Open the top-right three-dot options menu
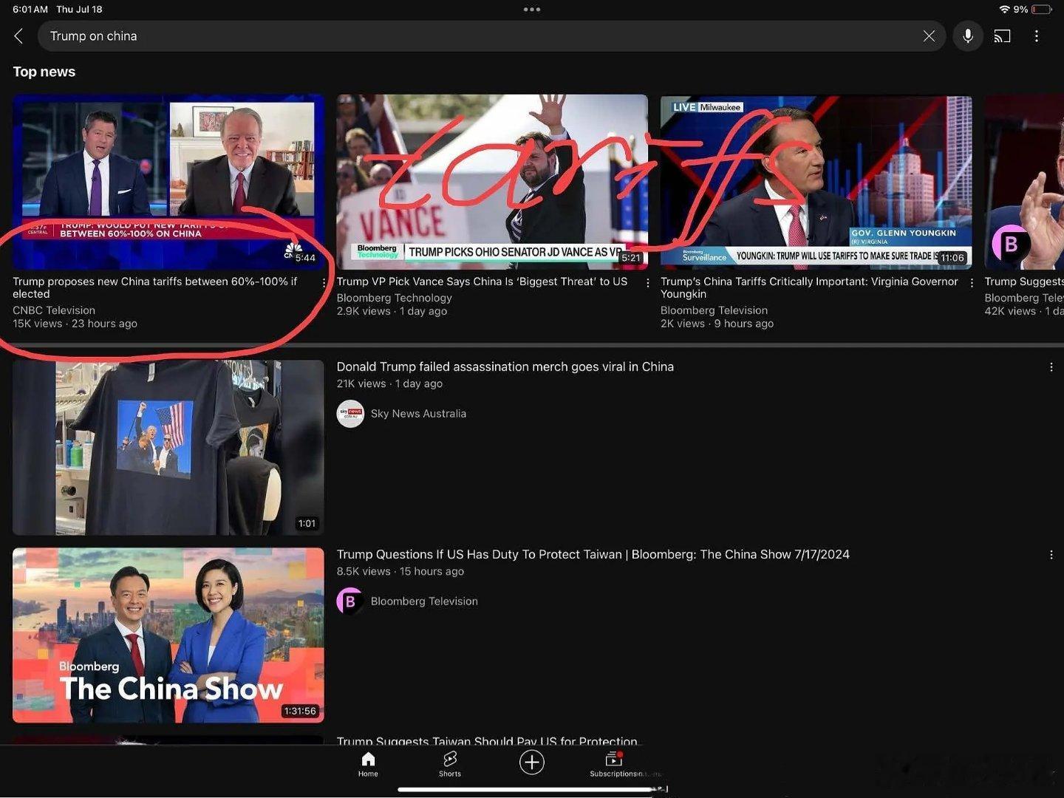Viewport: 1064px width, 798px height. point(1037,36)
